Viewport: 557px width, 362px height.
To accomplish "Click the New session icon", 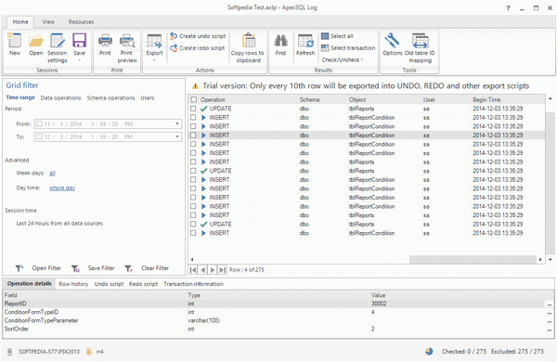I will click(15, 41).
